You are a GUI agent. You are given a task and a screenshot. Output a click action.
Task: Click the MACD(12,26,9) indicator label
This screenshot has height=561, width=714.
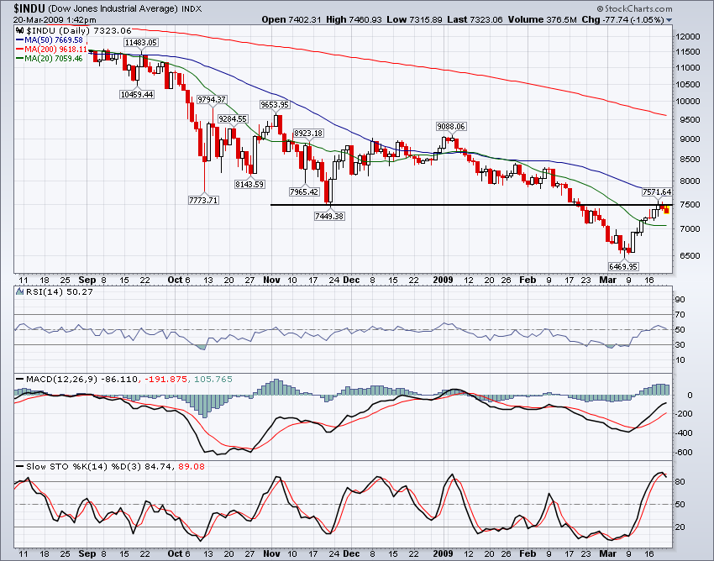point(56,380)
